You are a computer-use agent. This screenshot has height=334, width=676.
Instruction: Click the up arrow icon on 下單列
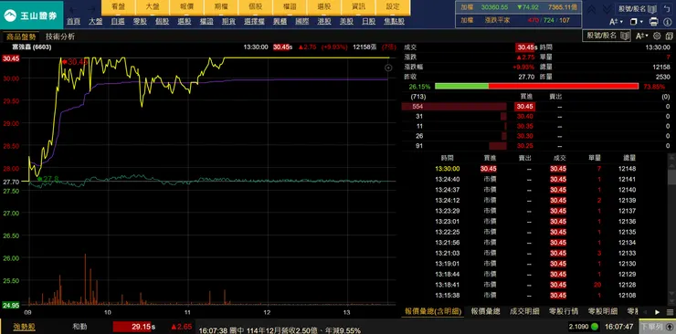(669, 327)
